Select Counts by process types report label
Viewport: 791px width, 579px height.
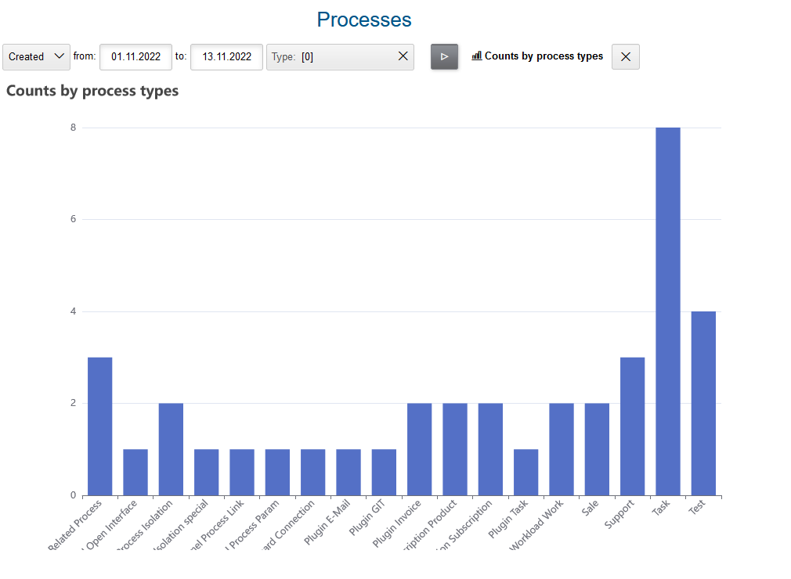pyautogui.click(x=544, y=56)
